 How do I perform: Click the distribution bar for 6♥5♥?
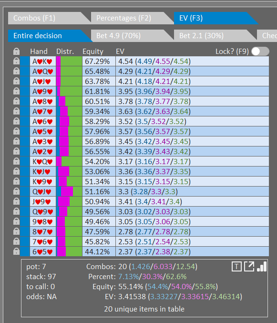(69, 252)
